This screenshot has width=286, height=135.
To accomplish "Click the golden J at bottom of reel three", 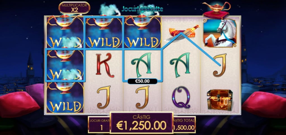I will click(142, 97).
